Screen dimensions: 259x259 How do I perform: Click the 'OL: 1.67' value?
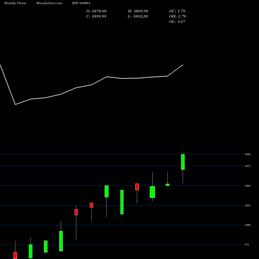click(177, 22)
